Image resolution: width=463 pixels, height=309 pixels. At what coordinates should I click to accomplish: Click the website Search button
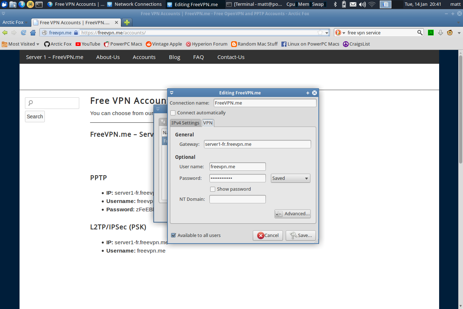click(x=35, y=117)
